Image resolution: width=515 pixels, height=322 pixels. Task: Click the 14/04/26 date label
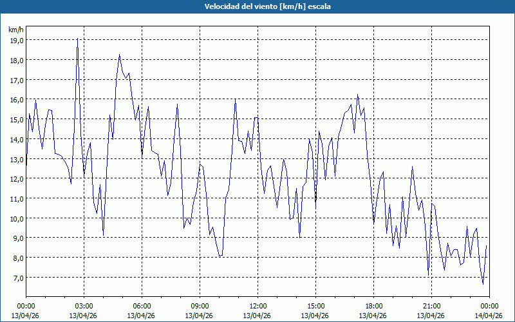[x=489, y=316]
